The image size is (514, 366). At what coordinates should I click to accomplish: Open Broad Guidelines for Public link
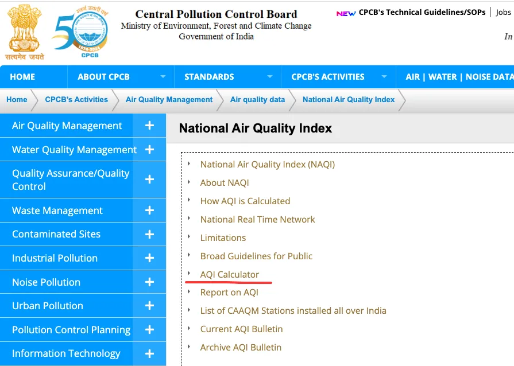pyautogui.click(x=256, y=256)
